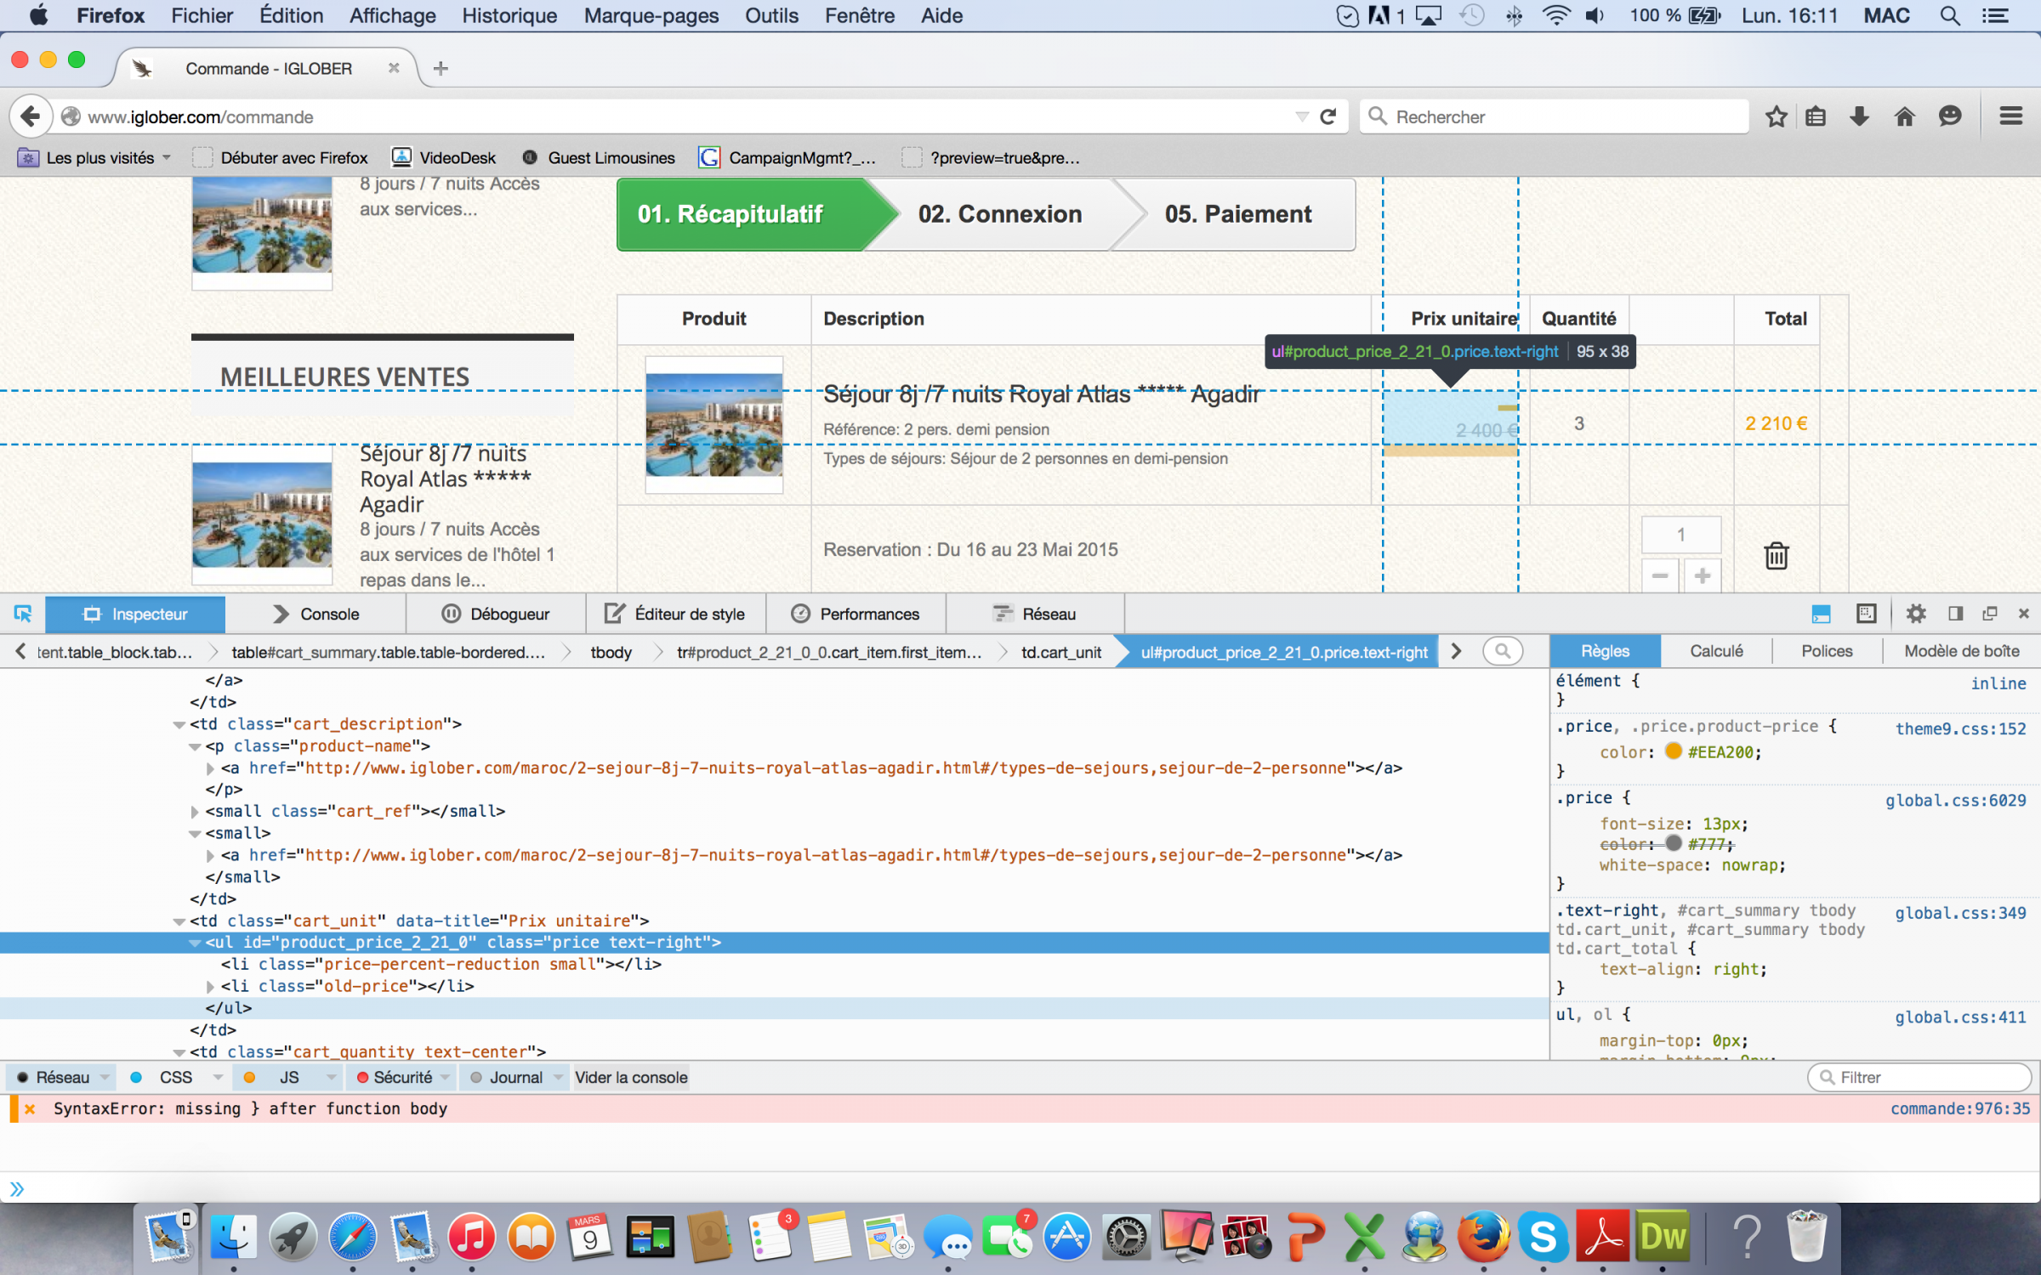2041x1275 pixels.
Task: Delete cart item with trash icon
Action: click(1777, 556)
